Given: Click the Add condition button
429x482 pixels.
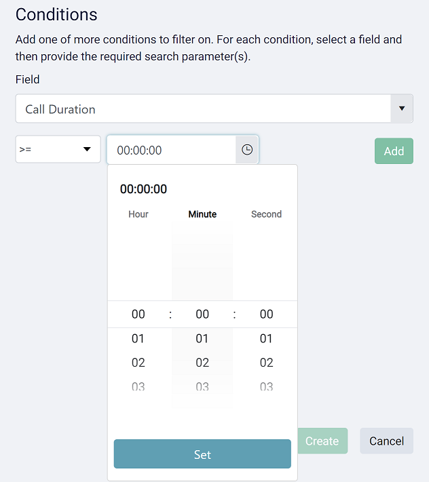Looking at the screenshot, I should point(394,151).
